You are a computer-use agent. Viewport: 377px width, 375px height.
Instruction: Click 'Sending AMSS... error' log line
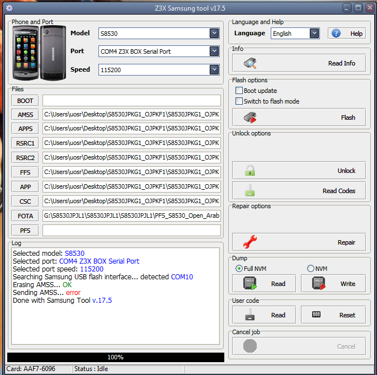click(46, 293)
